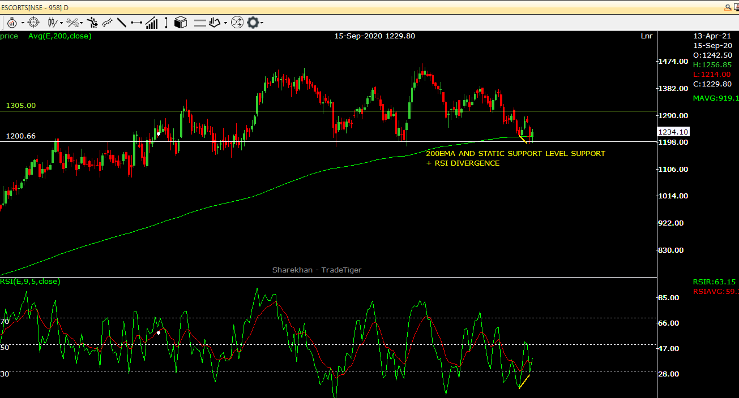
Task: Click the price label above the chart
Action: 9,36
